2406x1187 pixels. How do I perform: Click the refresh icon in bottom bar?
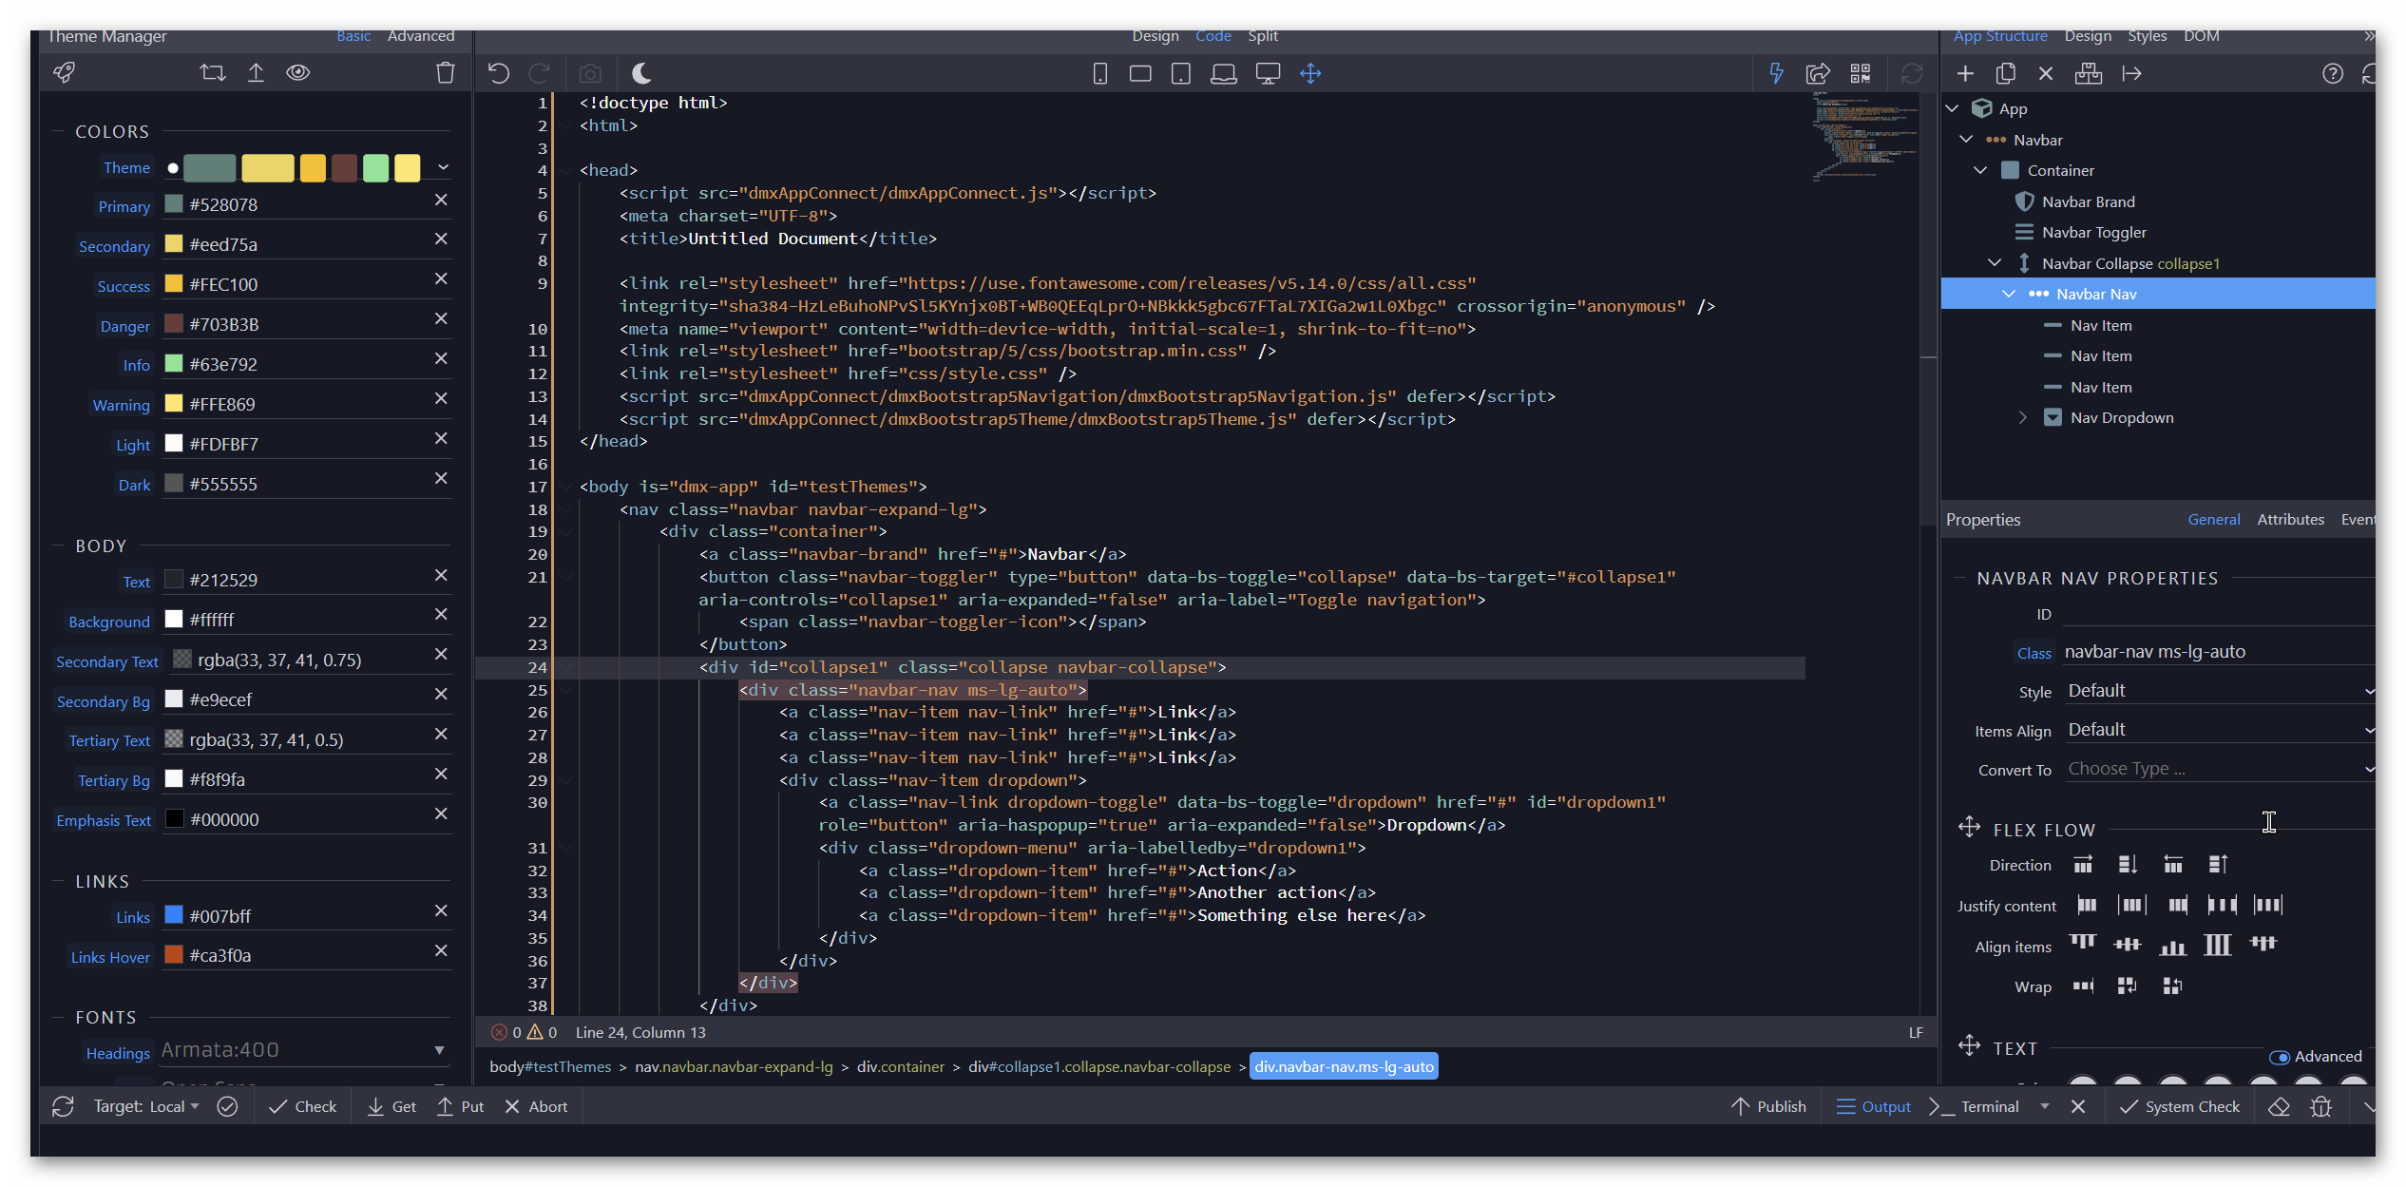(63, 1106)
